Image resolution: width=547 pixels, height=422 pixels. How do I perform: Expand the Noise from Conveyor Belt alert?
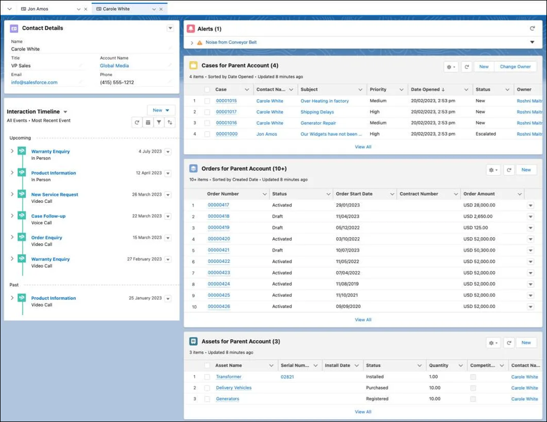pyautogui.click(x=192, y=43)
